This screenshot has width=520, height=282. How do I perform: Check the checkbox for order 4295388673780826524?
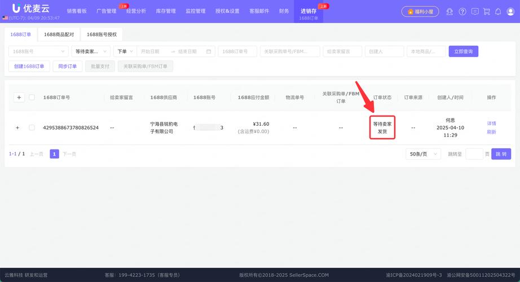pyautogui.click(x=32, y=127)
